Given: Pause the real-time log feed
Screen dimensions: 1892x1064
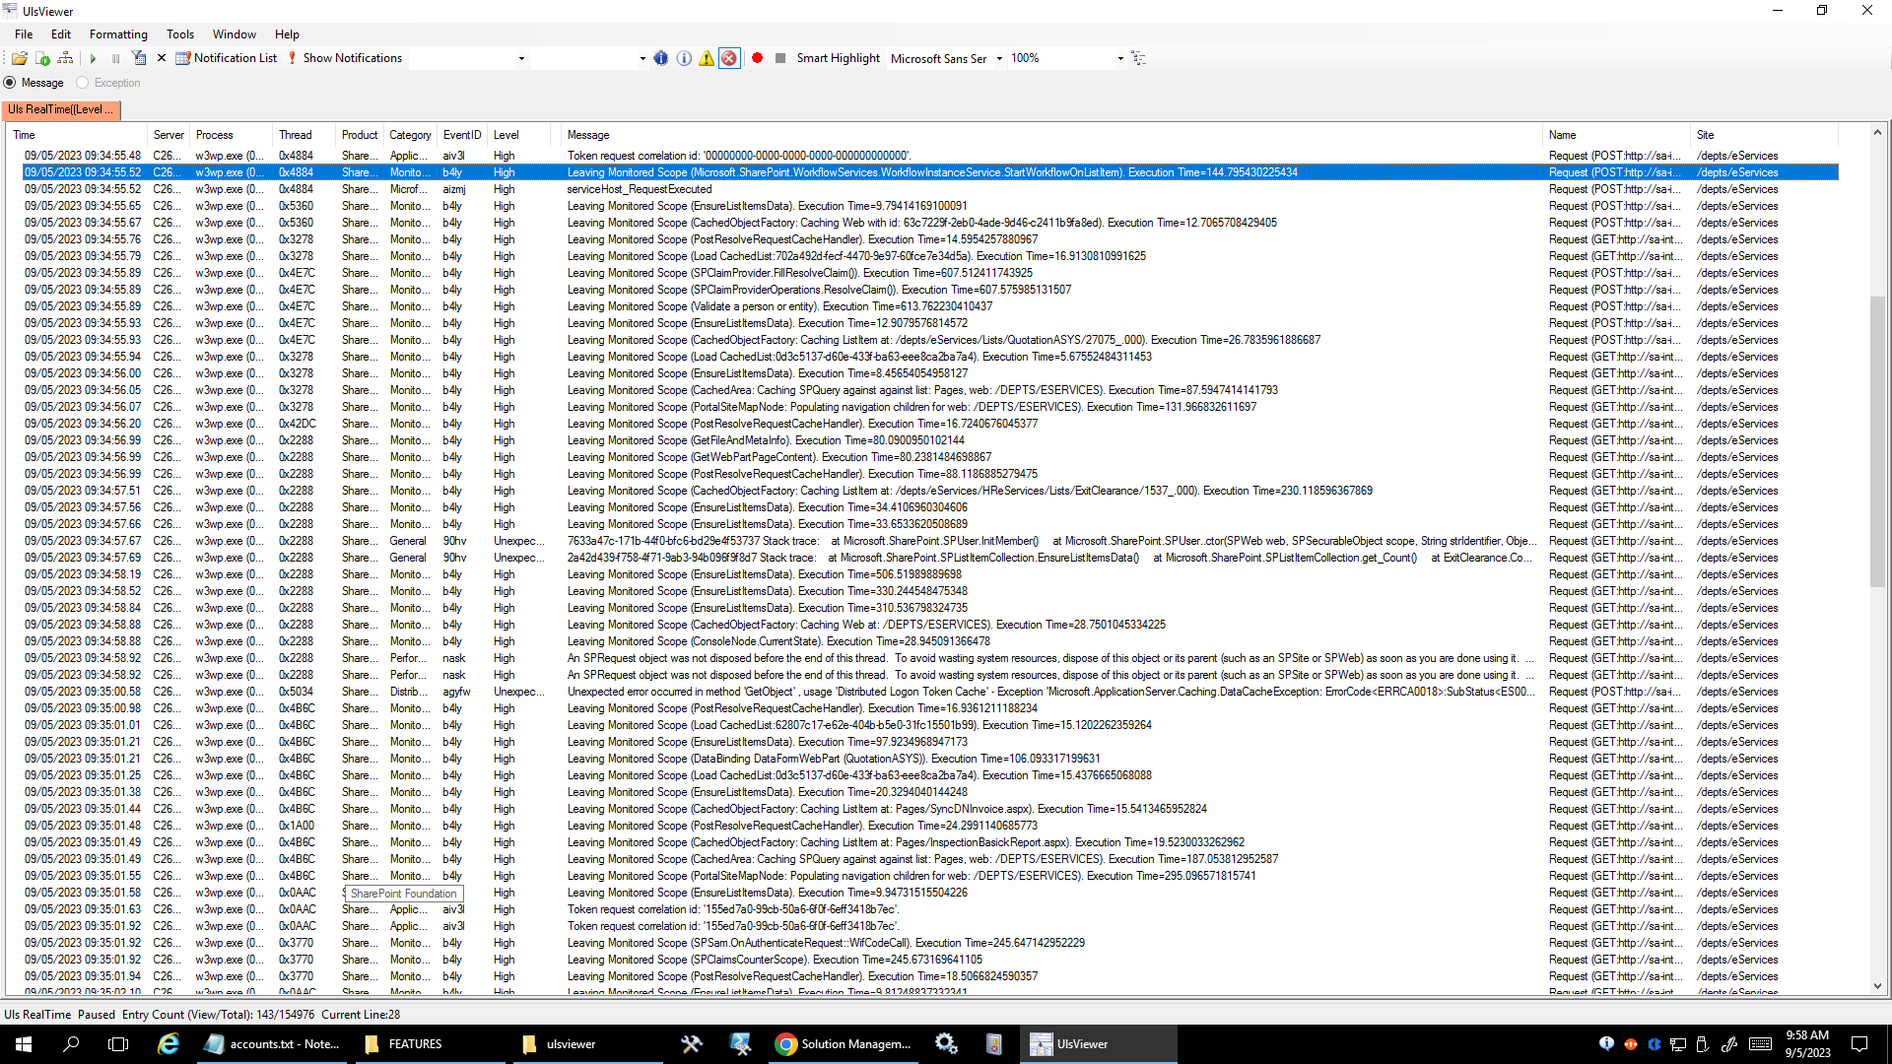Looking at the screenshot, I should [115, 59].
